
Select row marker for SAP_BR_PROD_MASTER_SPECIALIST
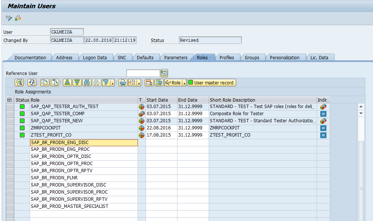10,206
